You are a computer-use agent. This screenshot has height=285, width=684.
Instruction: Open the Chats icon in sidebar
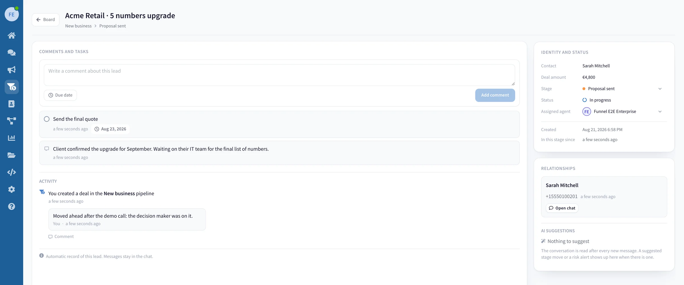click(x=12, y=52)
